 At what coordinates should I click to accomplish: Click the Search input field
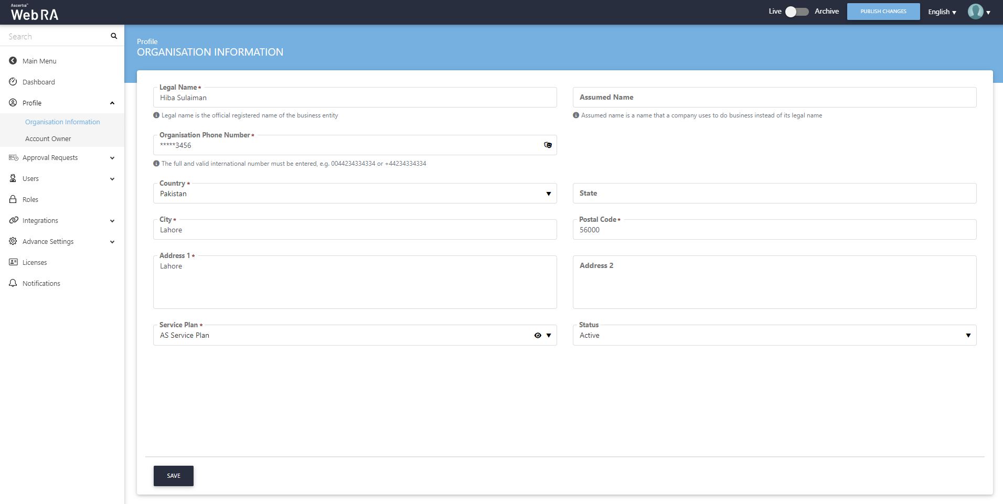click(55, 36)
